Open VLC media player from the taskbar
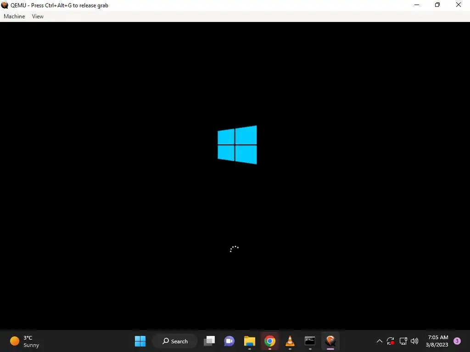Viewport: 470px width, 352px height. coord(290,341)
